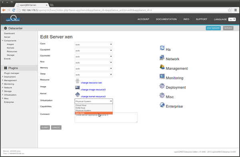
Task: Collapse the Components tree node
Action: tap(2, 41)
